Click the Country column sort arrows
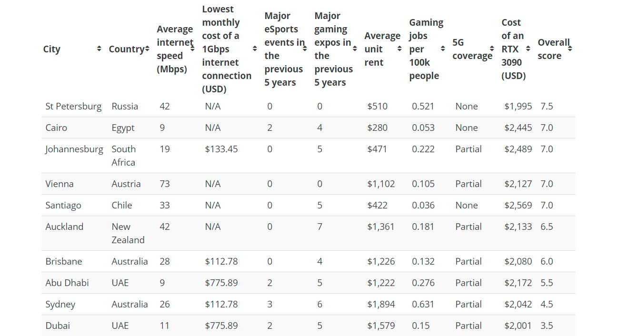This screenshot has height=336, width=617. click(147, 49)
